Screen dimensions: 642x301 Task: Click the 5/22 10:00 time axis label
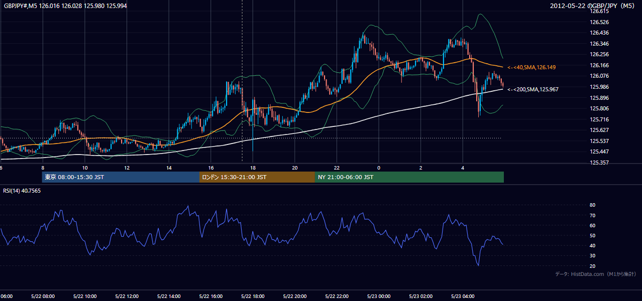tap(84, 296)
